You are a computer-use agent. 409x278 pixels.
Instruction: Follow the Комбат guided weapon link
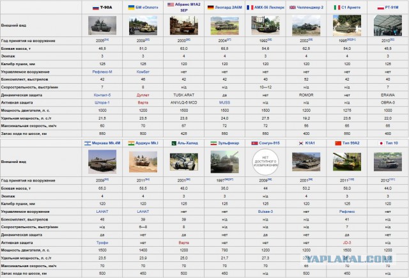tap(143, 72)
